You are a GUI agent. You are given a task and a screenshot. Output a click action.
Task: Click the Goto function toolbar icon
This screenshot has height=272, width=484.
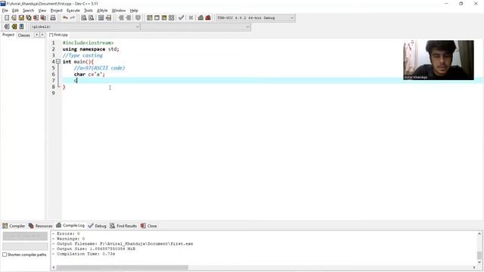pos(101,18)
